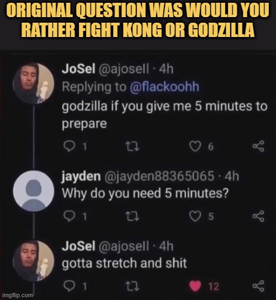Share the 'gotta stretch' tweet
This screenshot has width=276, height=300.
(x=258, y=286)
